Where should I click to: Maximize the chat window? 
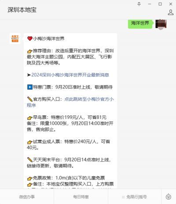pyautogui.click(x=160, y=4)
